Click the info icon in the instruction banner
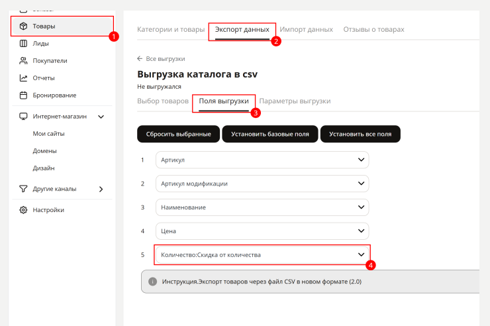This screenshot has height=326, width=490. point(152,282)
